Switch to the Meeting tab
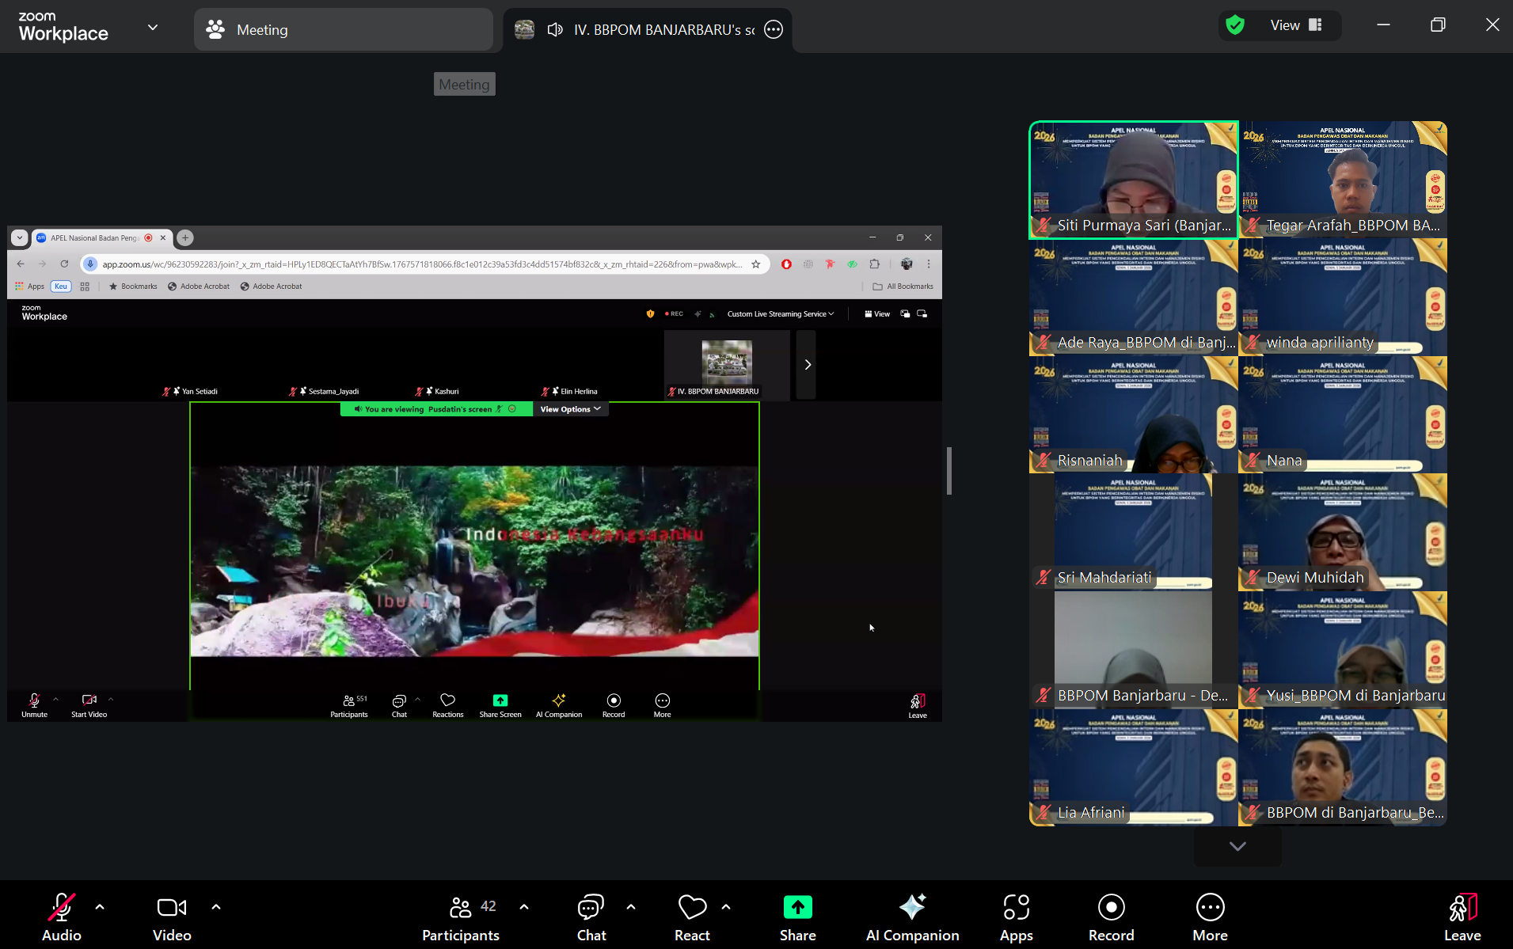This screenshot has width=1513, height=949. tap(343, 30)
